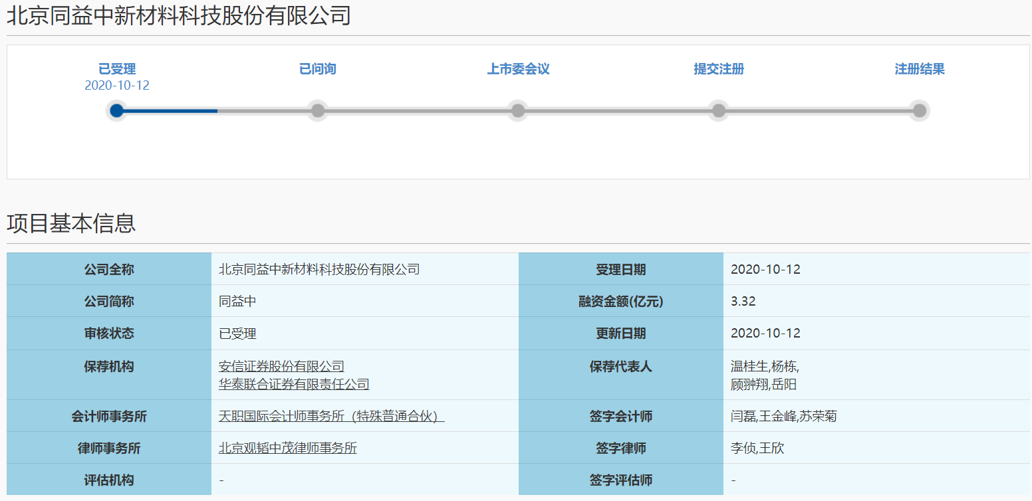Click accountant names 闫磊,王金峰,苏荣菊
The width and height of the screenshot is (1032, 501).
[783, 417]
